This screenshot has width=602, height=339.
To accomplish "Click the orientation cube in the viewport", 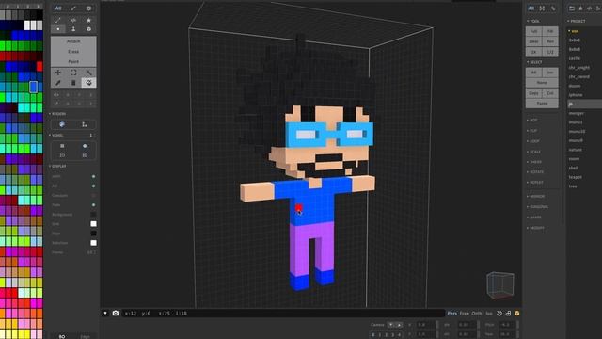I will pyautogui.click(x=500, y=285).
